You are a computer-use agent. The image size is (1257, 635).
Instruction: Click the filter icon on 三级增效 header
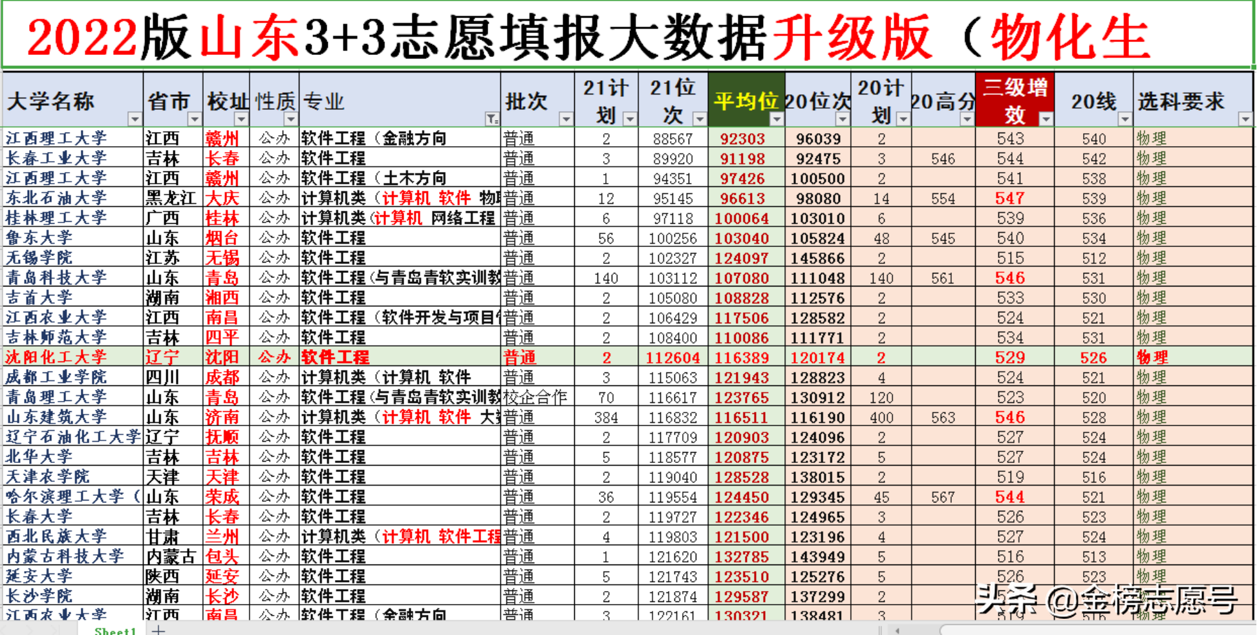pos(1044,119)
